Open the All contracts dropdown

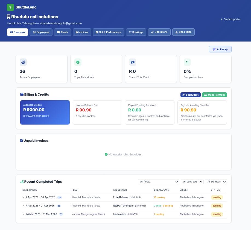coord(192,182)
